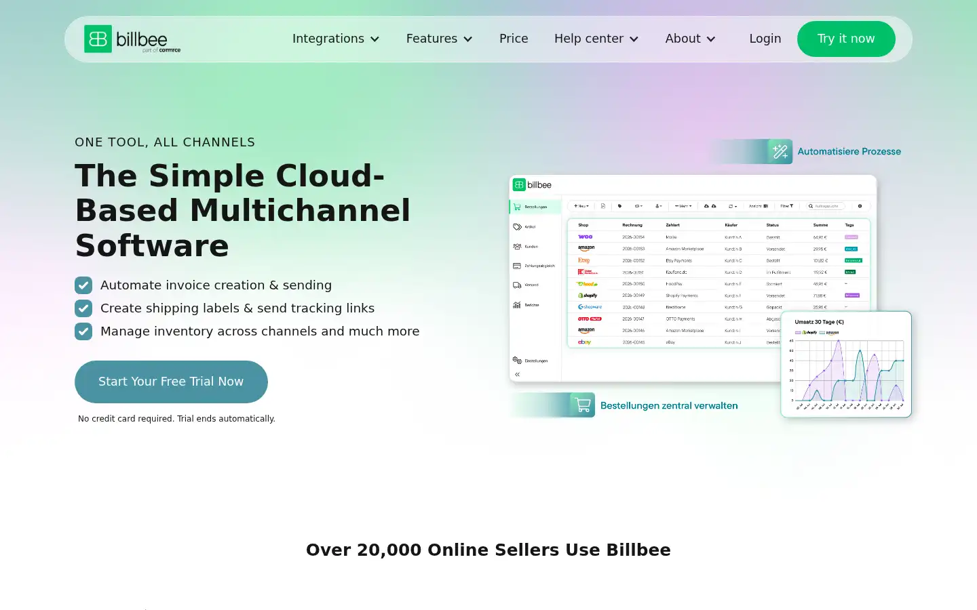Click Amazon logo in the 2026-00153 row
This screenshot has height=610, width=977.
pyautogui.click(x=586, y=249)
